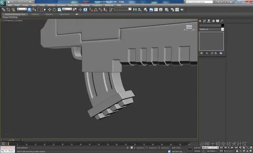This screenshot has height=153, width=253.
Task: Open the Modify command panel tab
Action: [x=204, y=21]
